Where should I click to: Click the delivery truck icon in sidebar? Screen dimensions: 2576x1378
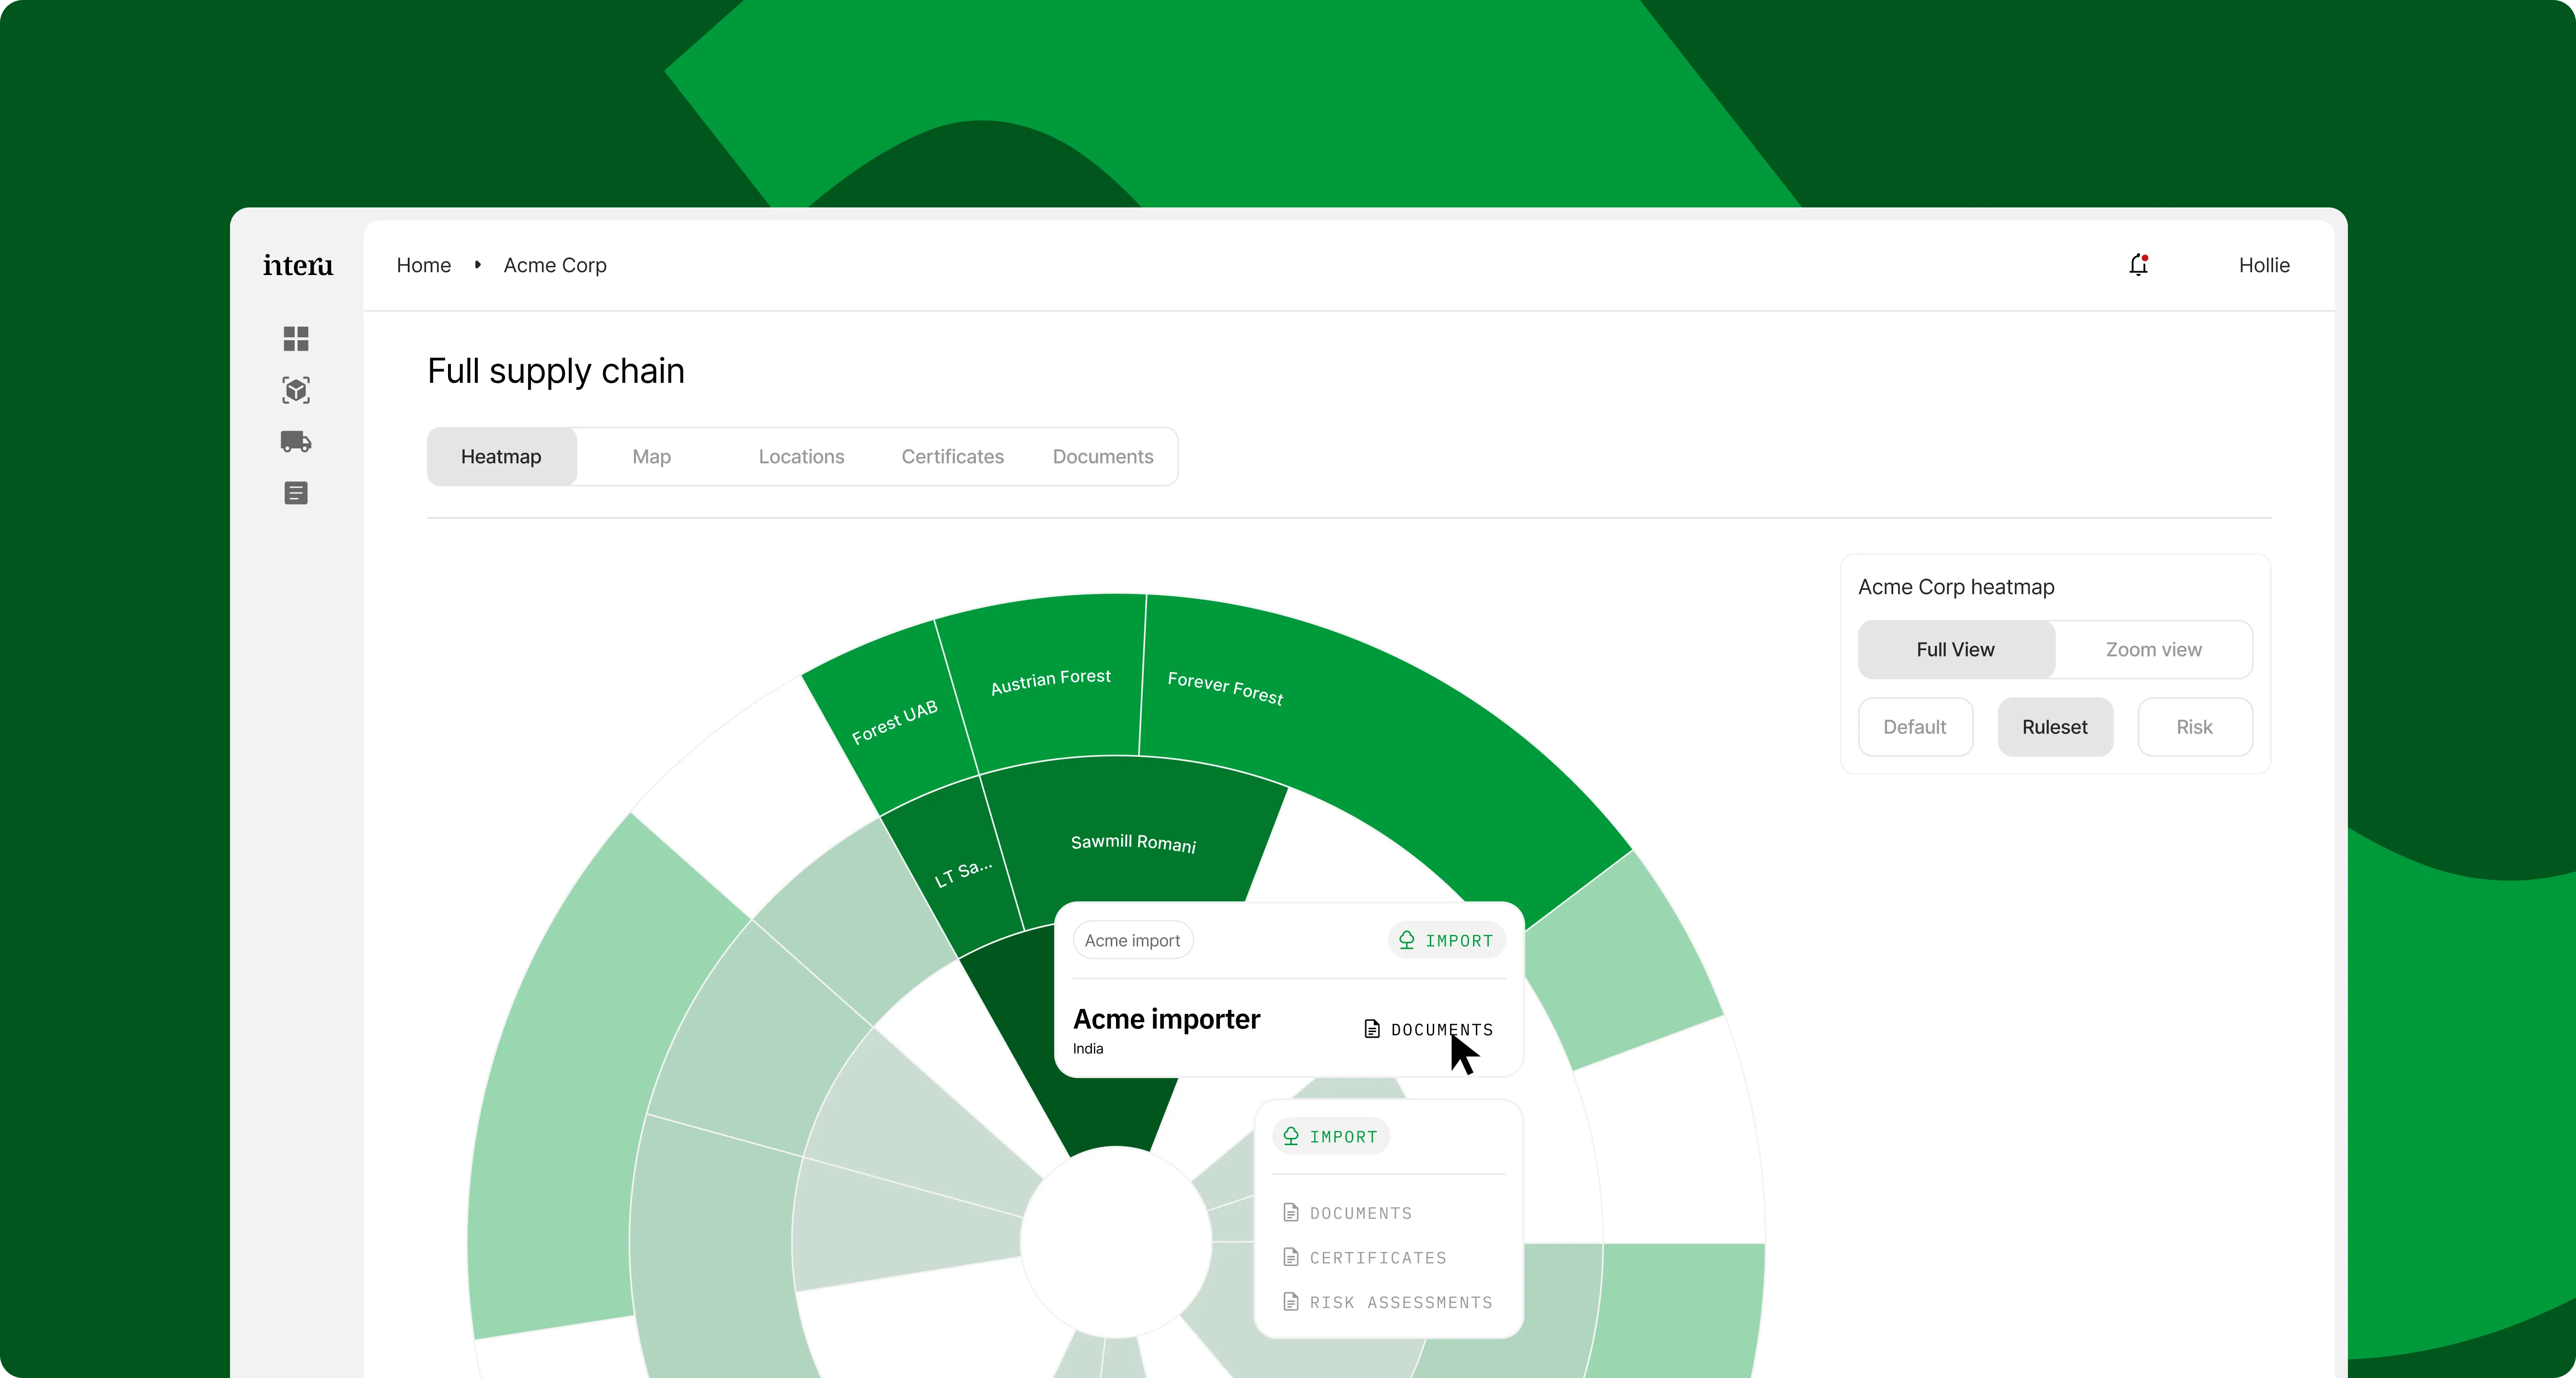(x=296, y=442)
